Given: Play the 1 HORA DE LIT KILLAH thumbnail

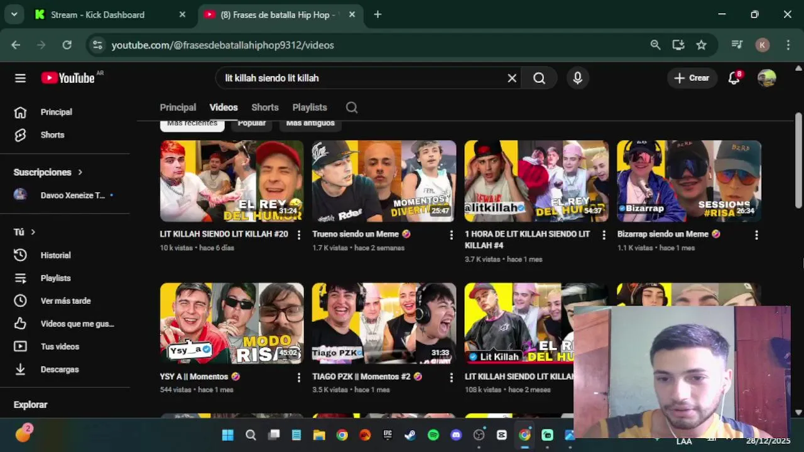Looking at the screenshot, I should pyautogui.click(x=536, y=181).
